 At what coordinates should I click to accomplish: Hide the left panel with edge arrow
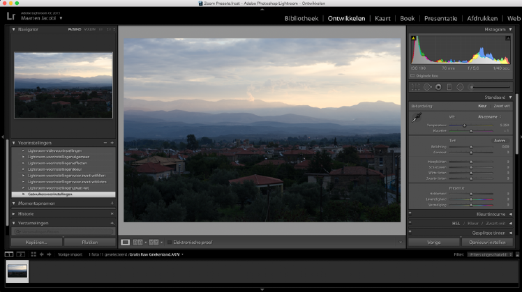click(x=2, y=137)
